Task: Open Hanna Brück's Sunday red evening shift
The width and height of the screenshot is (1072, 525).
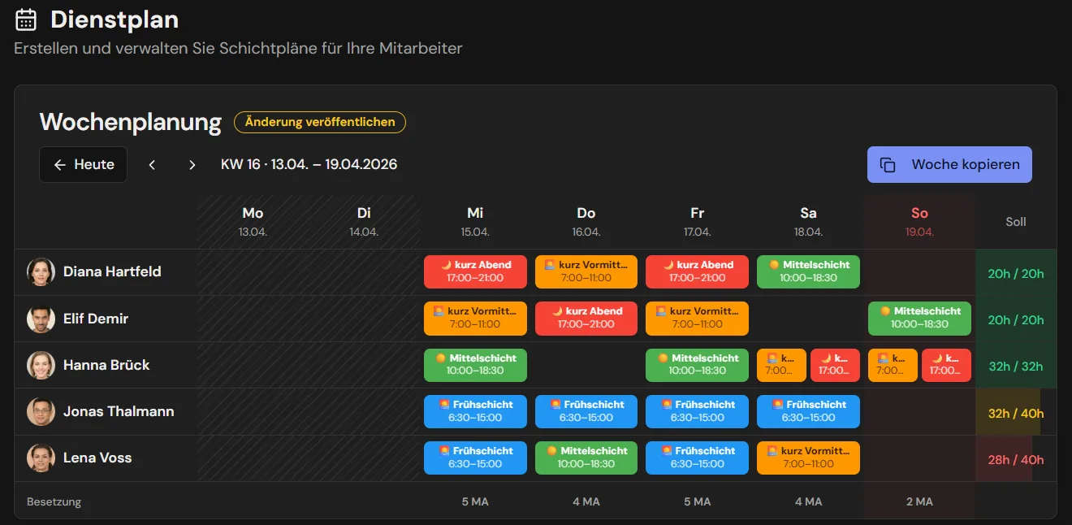Action: [946, 365]
